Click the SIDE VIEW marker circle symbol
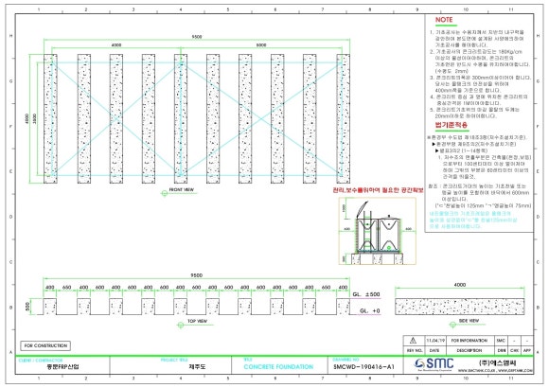Screen dimensions: 549x388 452,325
